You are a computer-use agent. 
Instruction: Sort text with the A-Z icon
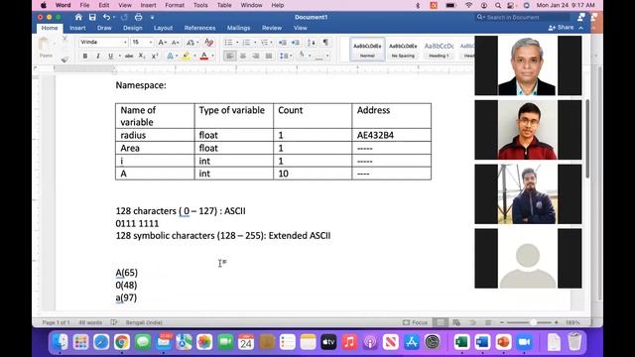(x=311, y=43)
